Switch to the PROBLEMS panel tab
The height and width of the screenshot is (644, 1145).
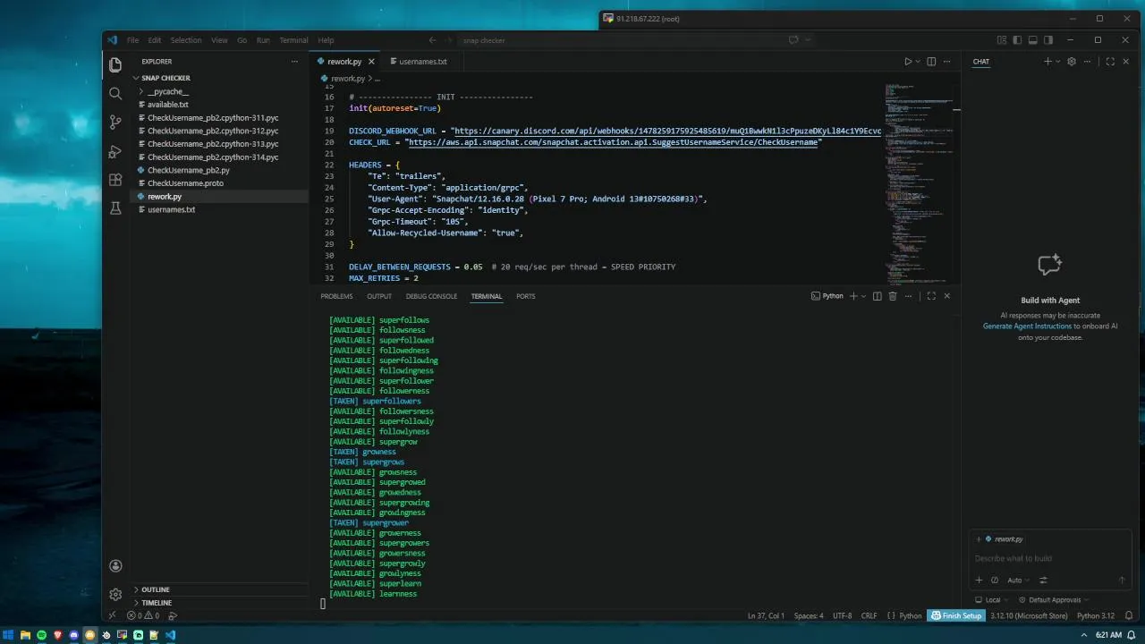click(x=336, y=296)
